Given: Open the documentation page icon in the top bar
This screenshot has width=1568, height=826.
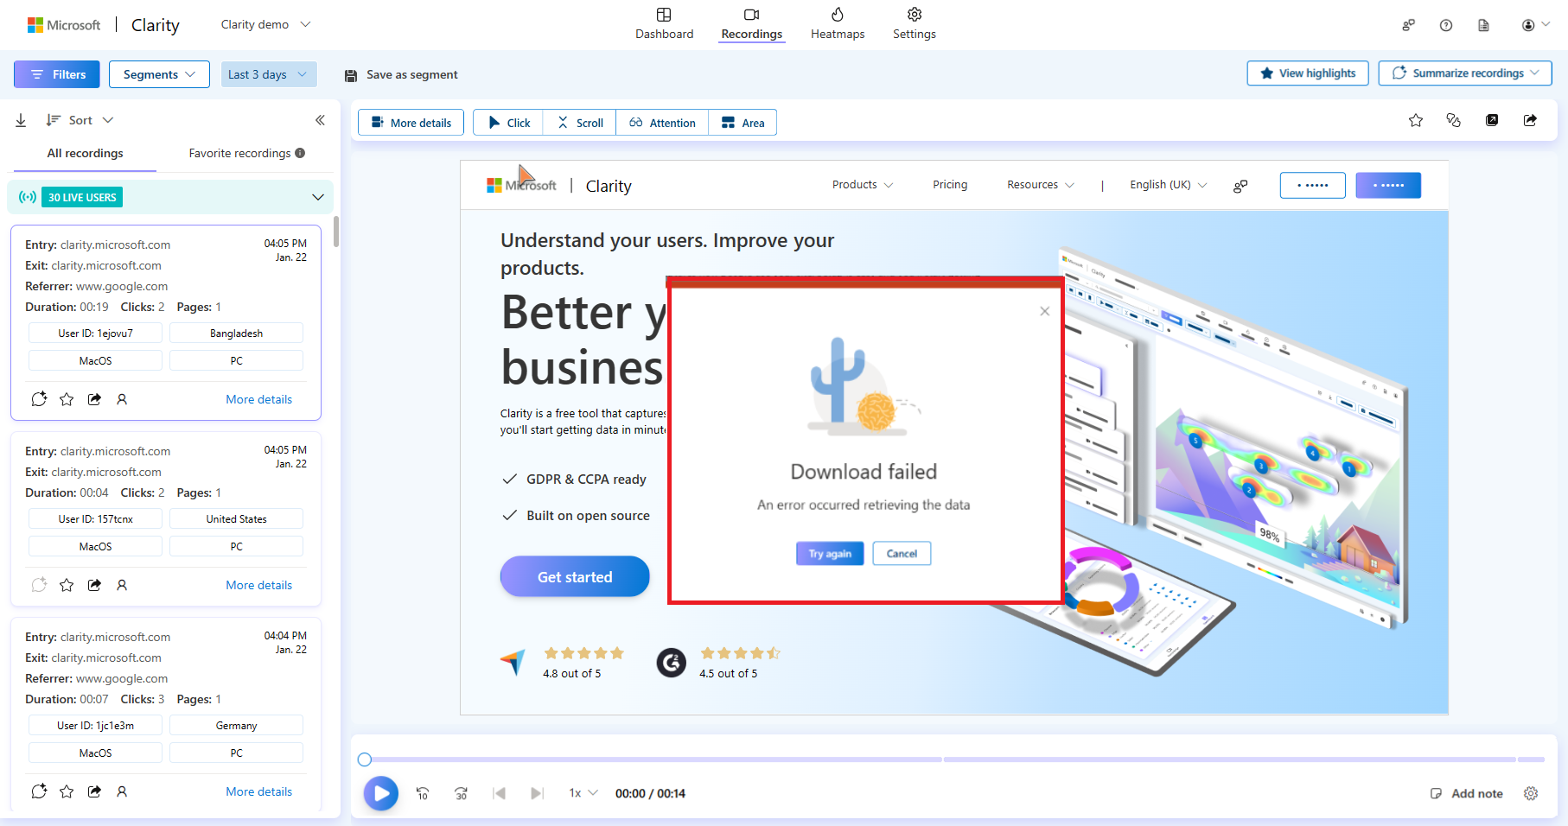Looking at the screenshot, I should tap(1484, 25).
